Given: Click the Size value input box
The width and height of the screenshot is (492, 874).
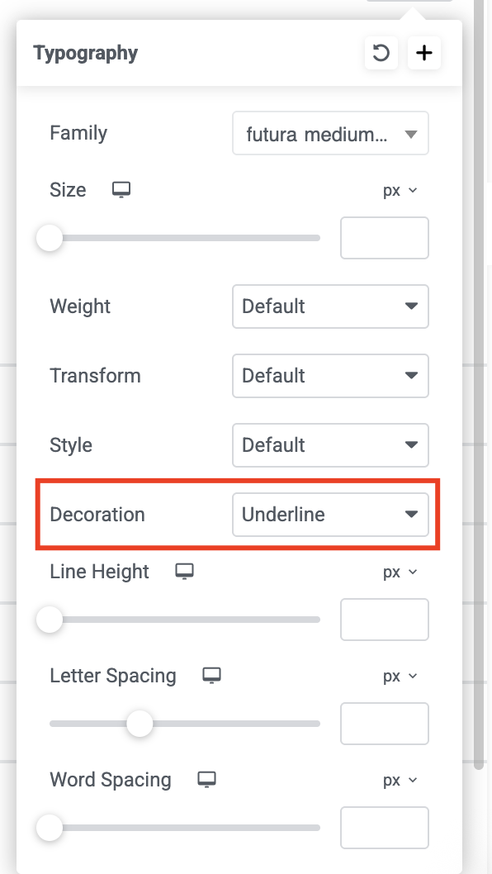Looking at the screenshot, I should click(x=385, y=238).
